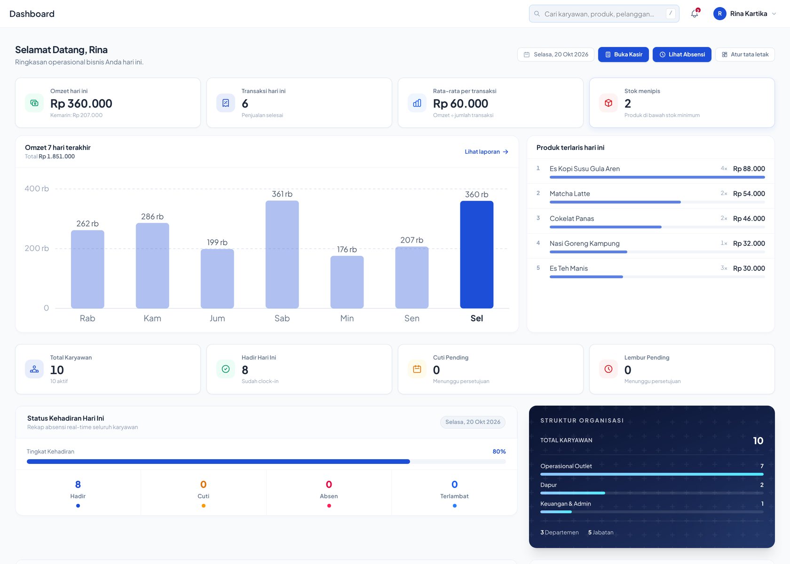The image size is (790, 564).
Task: Click the Keuangan & Admin department row
Action: tap(652, 507)
